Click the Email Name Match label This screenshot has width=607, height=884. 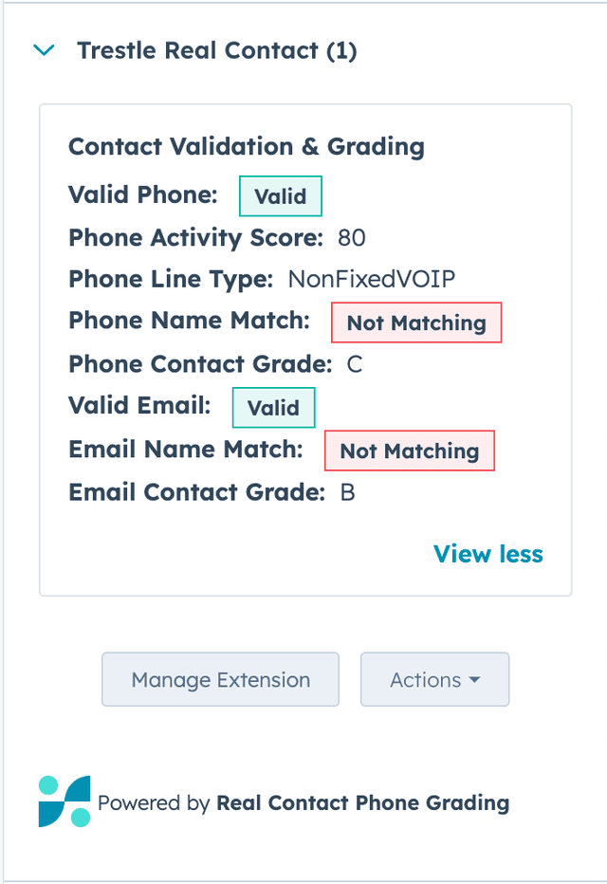(x=186, y=450)
